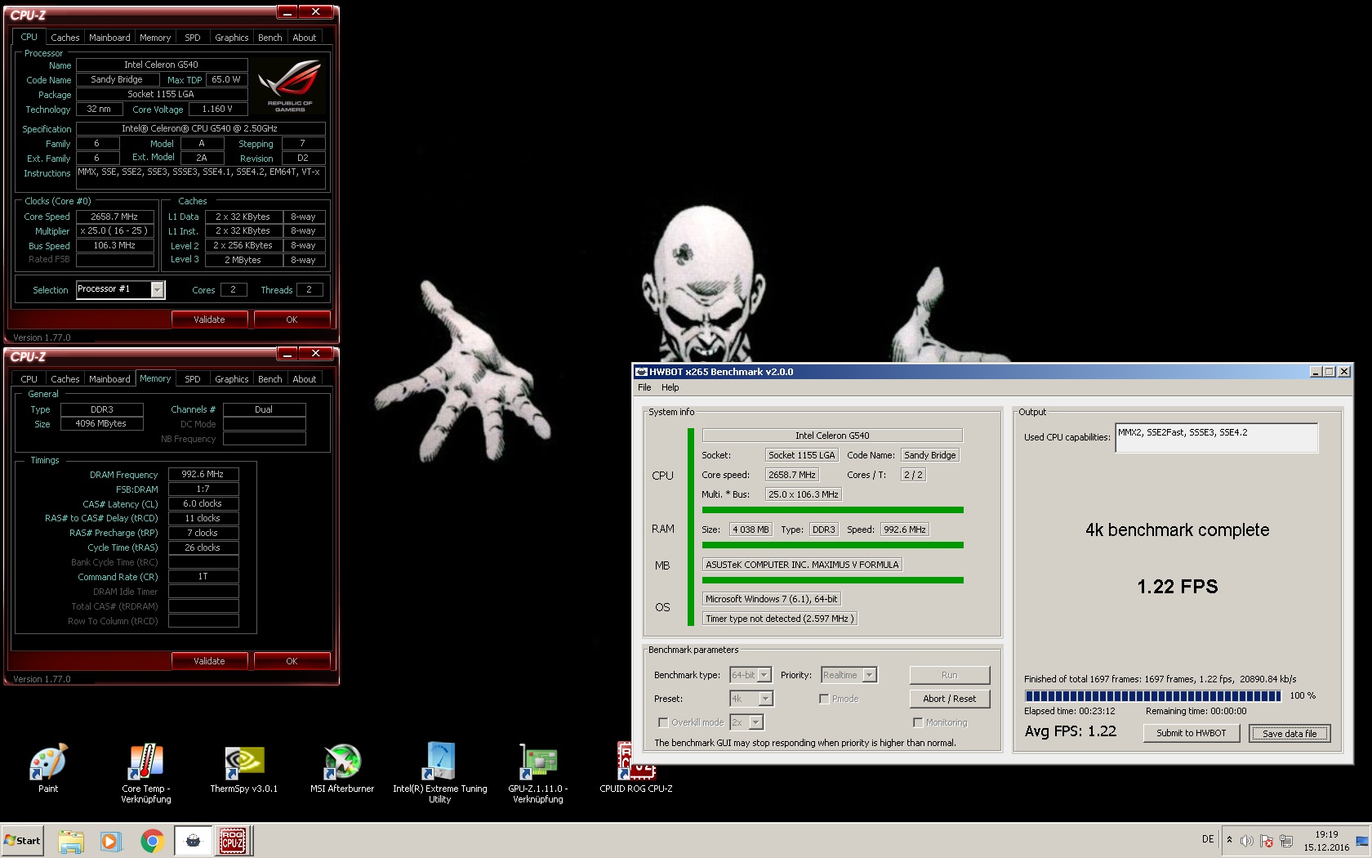Click the benchmark progress bar at 100%
This screenshot has width=1372, height=858.
pyautogui.click(x=1153, y=696)
